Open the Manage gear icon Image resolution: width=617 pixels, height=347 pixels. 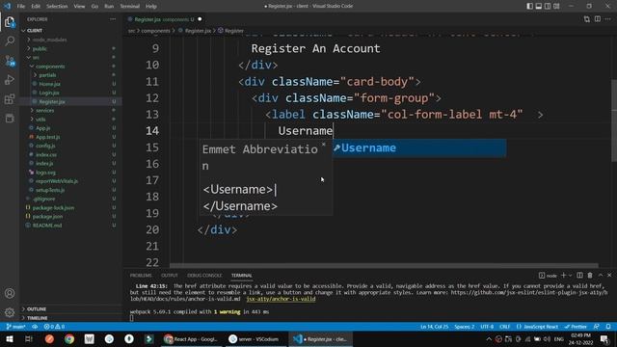coord(10,312)
